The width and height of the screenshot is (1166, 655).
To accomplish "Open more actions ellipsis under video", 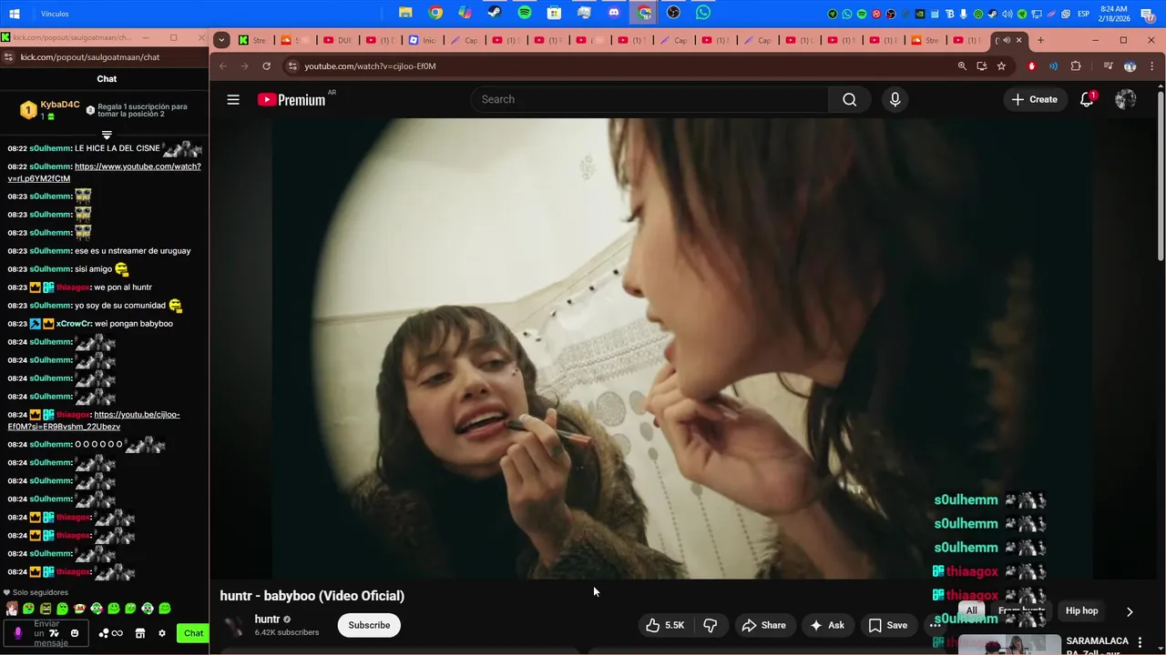I will 935,625.
